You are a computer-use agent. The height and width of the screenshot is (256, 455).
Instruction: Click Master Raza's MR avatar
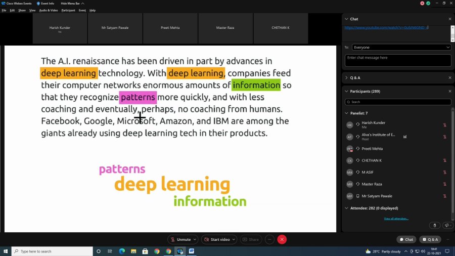click(350, 184)
